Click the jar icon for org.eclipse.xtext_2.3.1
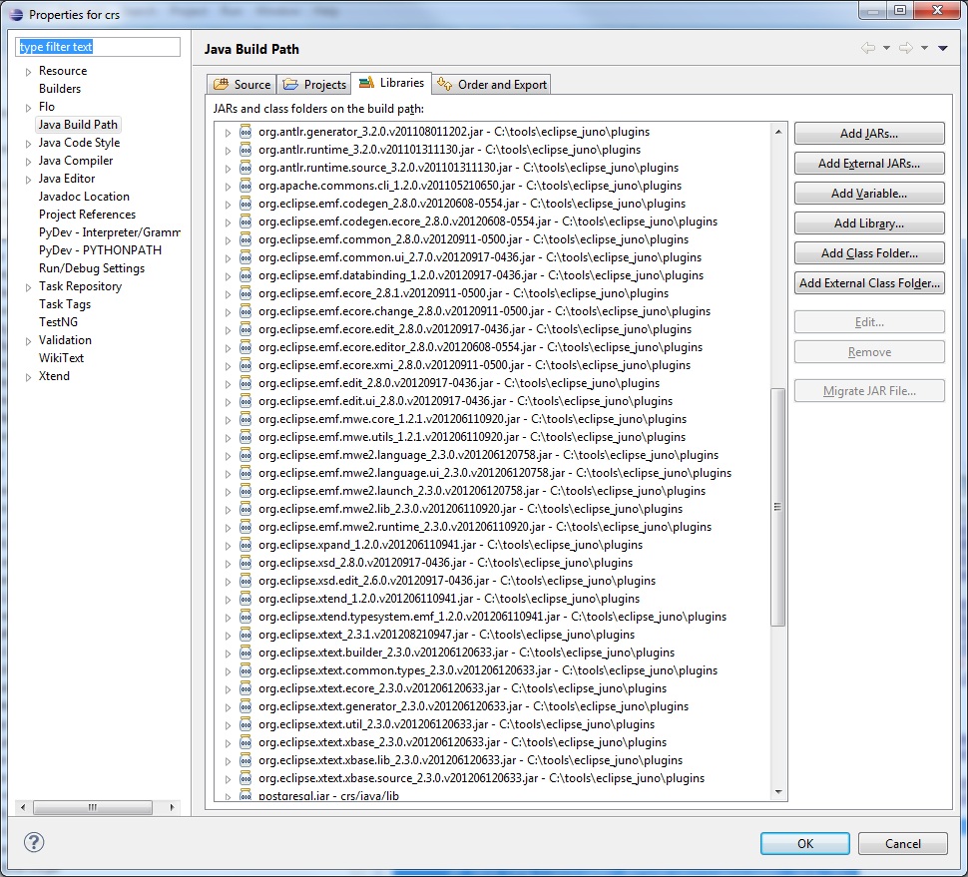The height and width of the screenshot is (877, 968). (245, 635)
